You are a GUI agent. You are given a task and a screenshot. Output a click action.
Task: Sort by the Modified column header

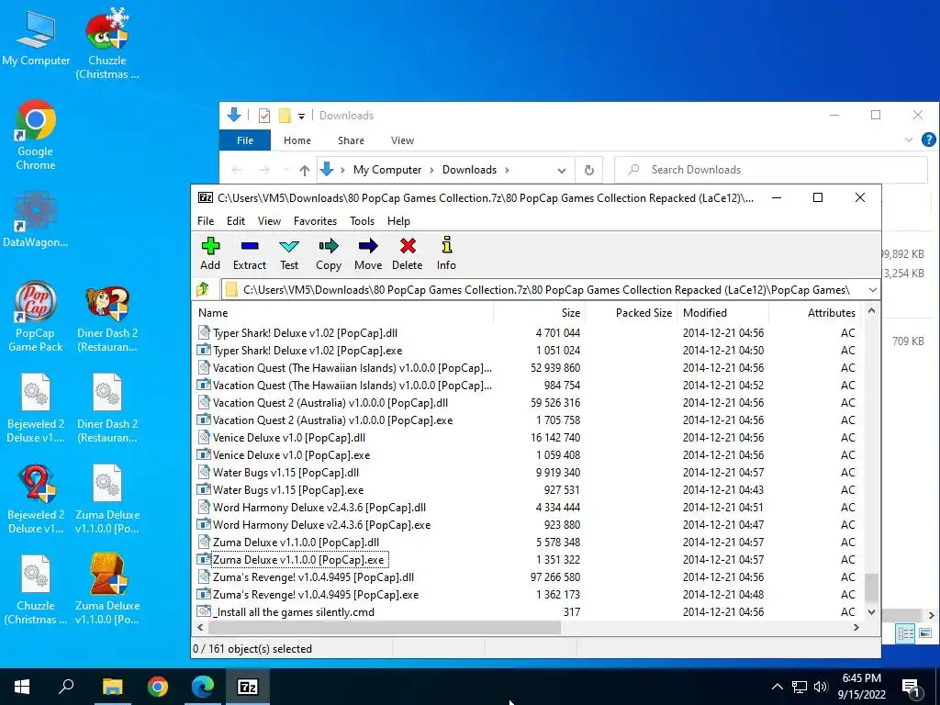tap(723, 313)
